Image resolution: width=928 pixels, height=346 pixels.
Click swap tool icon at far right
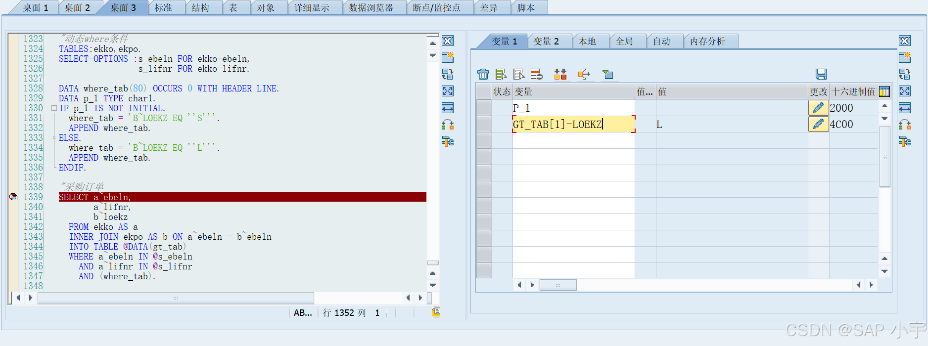pyautogui.click(x=905, y=125)
